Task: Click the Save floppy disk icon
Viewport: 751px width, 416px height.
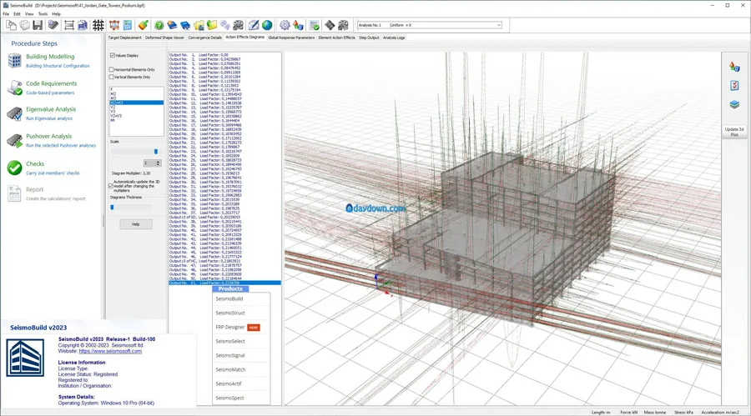Action: pyautogui.click(x=38, y=25)
